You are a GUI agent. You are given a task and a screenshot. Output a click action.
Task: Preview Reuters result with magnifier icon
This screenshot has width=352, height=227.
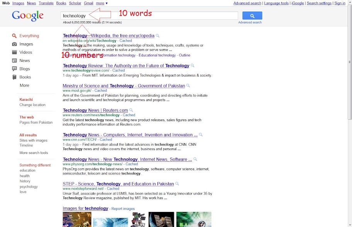tap(131, 110)
